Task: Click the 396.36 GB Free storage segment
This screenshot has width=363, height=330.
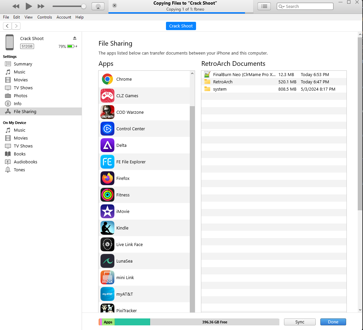Action: [x=215, y=322]
